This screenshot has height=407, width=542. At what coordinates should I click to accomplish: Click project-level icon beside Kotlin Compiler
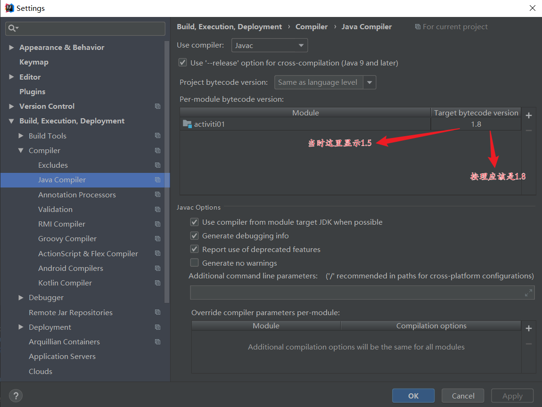[157, 283]
